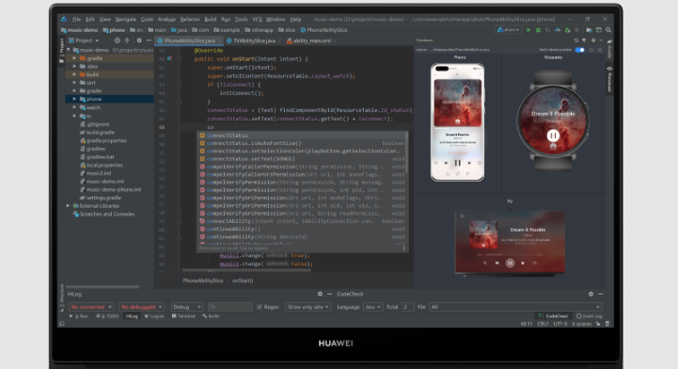Switch to ability_main.xml tab
Viewport: 678px width, 369px height.
pyautogui.click(x=311, y=40)
